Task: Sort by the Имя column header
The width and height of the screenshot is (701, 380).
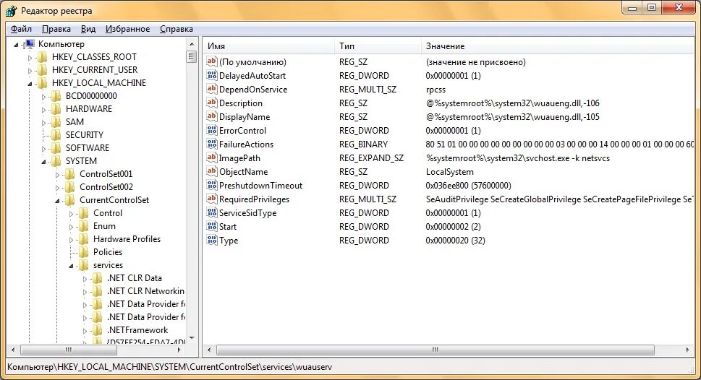Action: [x=268, y=46]
